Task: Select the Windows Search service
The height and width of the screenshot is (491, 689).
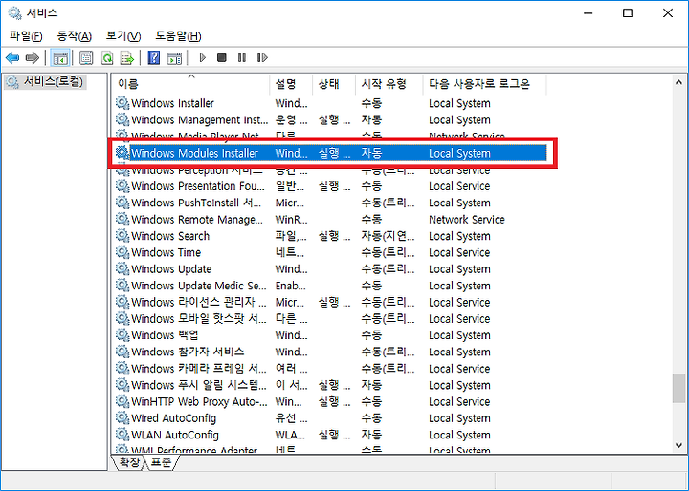Action: point(329,236)
